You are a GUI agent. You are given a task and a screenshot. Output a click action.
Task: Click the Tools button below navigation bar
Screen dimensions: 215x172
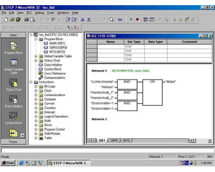13,142
